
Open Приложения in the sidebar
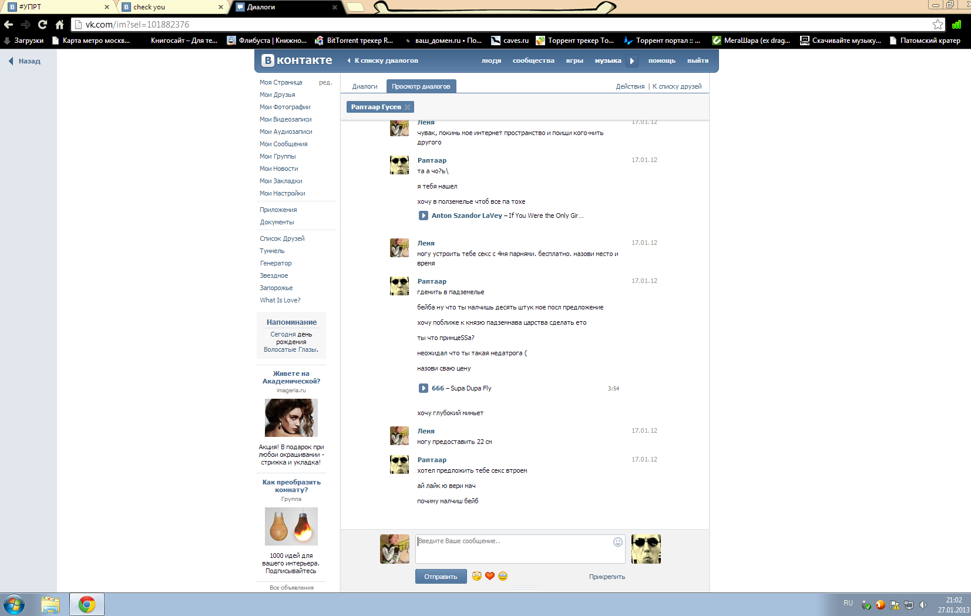[x=278, y=210]
